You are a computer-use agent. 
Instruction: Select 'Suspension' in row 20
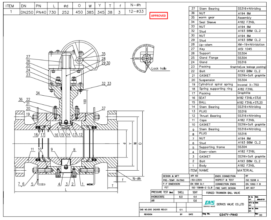[207, 80]
